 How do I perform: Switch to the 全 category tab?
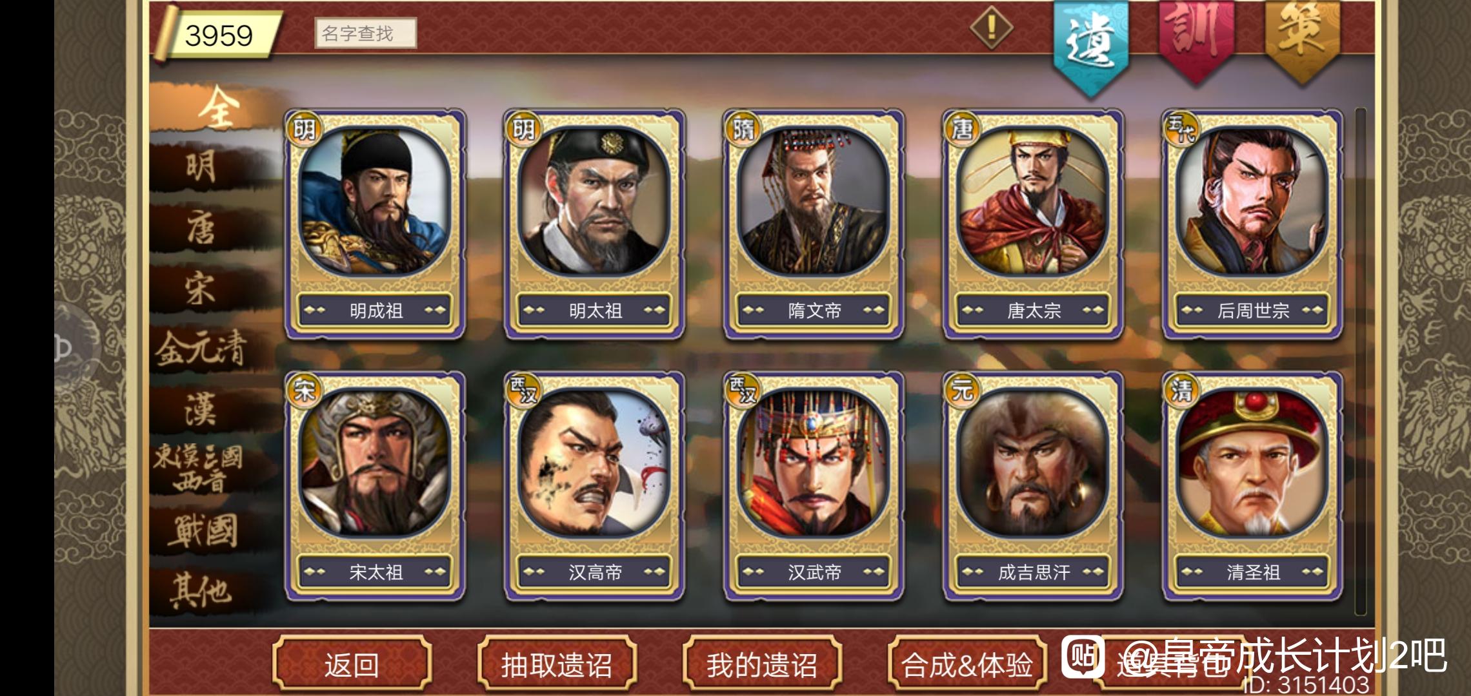tap(215, 108)
